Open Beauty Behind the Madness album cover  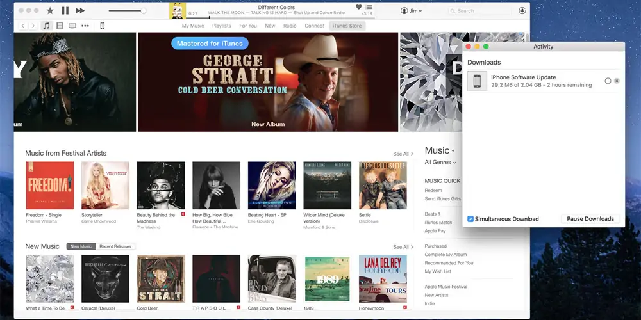161,186
